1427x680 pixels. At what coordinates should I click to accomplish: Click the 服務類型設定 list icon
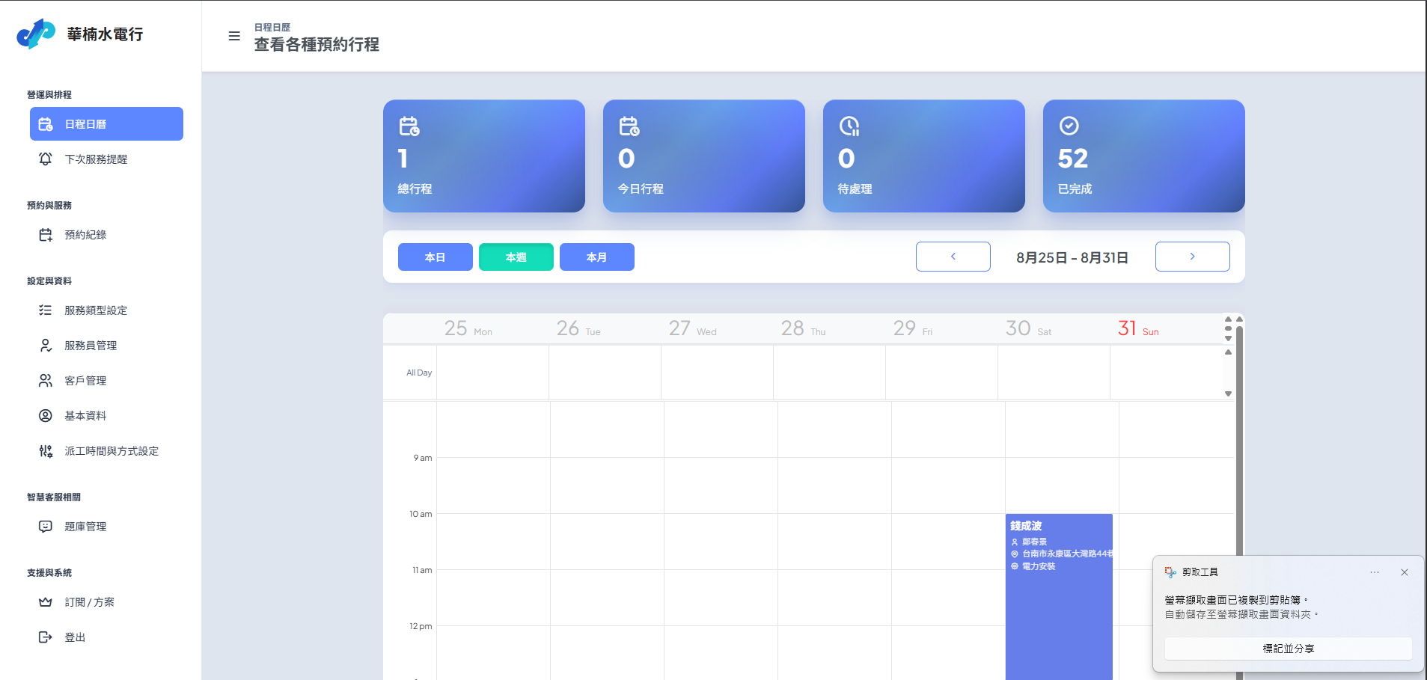point(45,310)
